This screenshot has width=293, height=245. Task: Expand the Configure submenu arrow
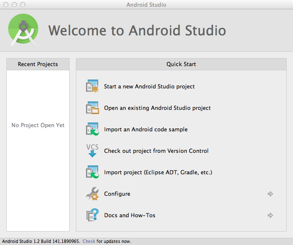coord(270,194)
